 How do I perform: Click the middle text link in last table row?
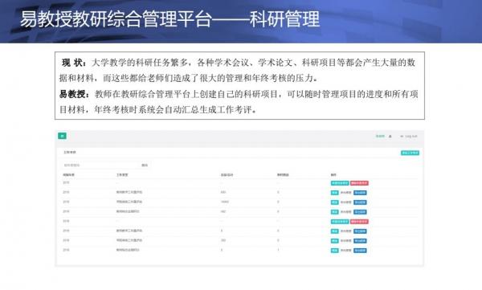tap(345, 251)
